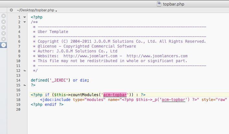Click 'Copyrighted Commercial Software' text
Screen dimensions: 229x134
[100, 46]
